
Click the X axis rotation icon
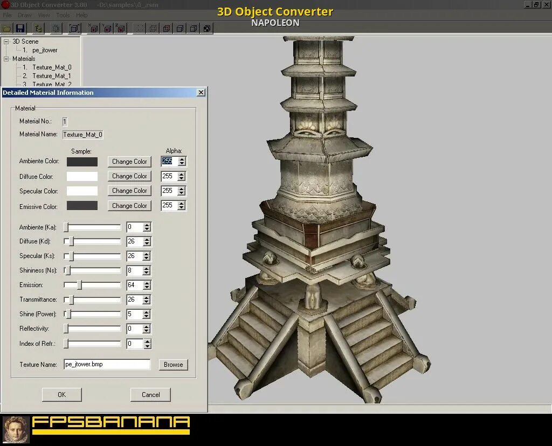[x=93, y=29]
